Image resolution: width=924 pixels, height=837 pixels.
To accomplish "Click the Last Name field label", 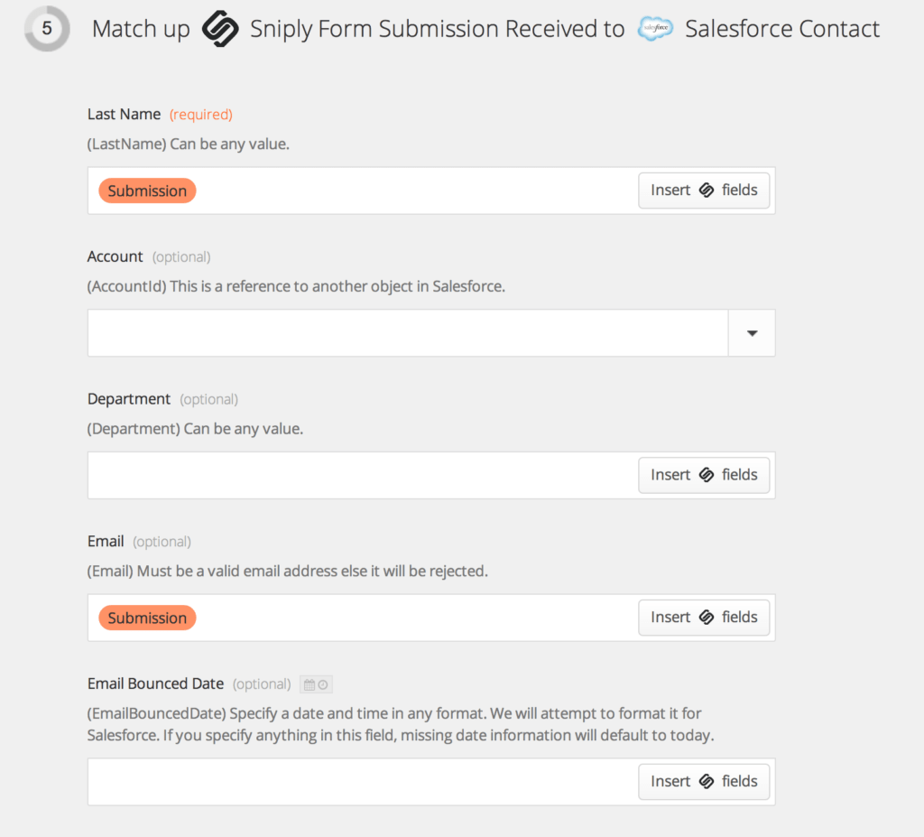I will coord(124,115).
